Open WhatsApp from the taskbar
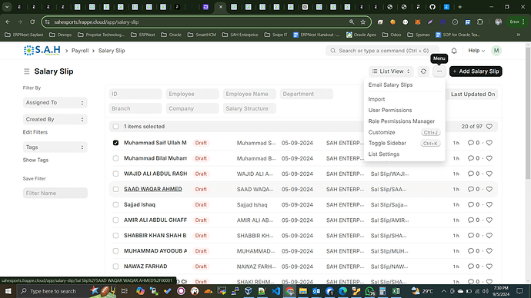Image resolution: width=531 pixels, height=298 pixels. [369, 291]
